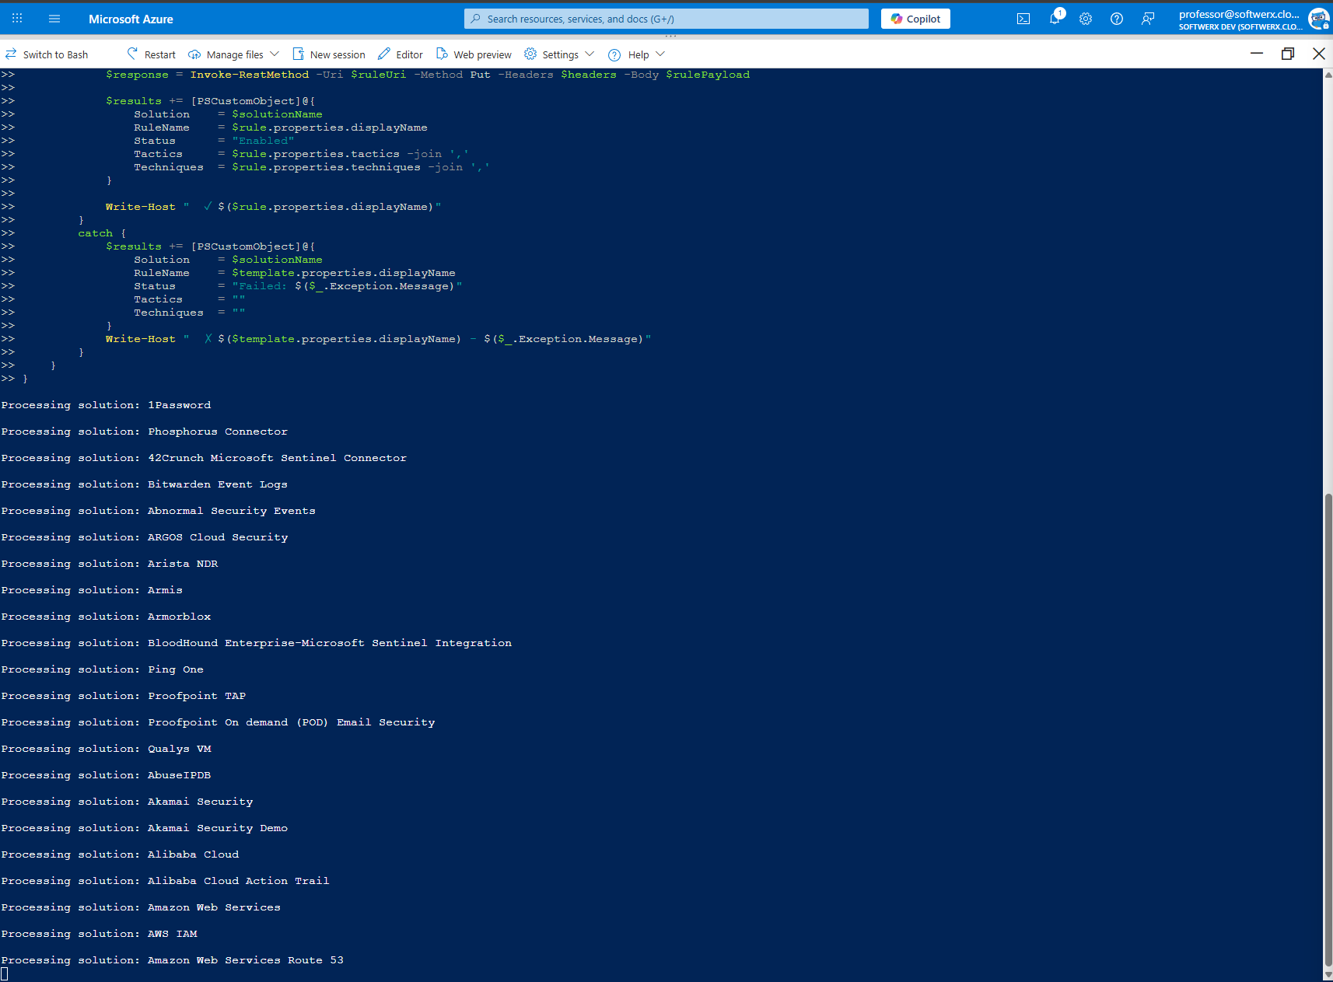
Task: Open the Cloud Shell terminal icon
Action: pos(1023,19)
